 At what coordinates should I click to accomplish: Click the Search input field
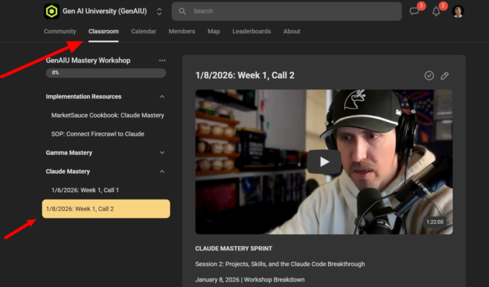(x=287, y=12)
